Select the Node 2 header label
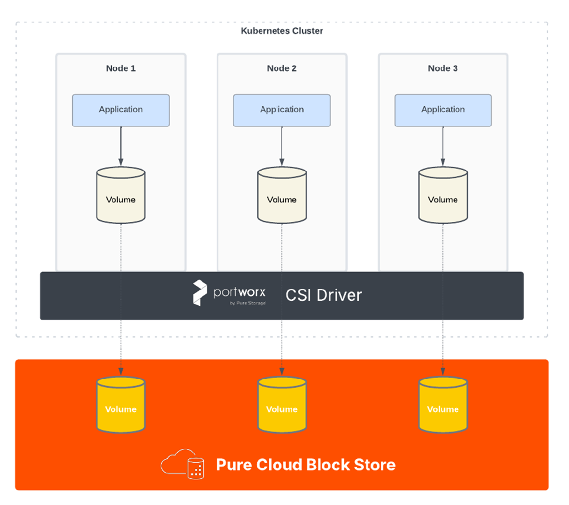This screenshot has height=505, width=569. coord(282,68)
